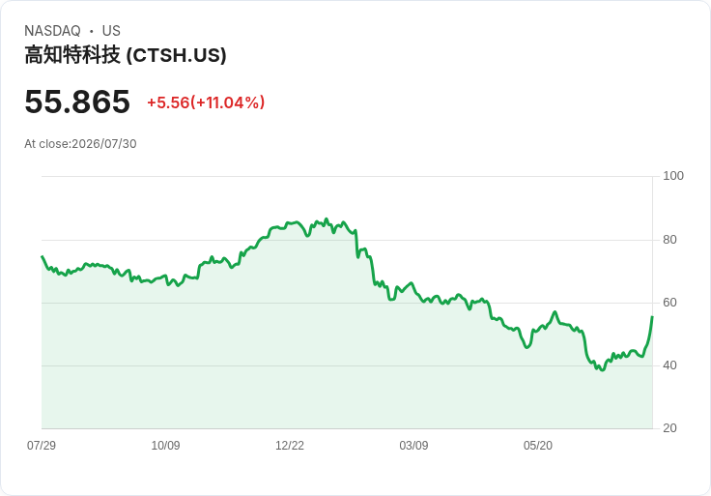Click the chart's highest peak near 12/22

click(x=327, y=219)
